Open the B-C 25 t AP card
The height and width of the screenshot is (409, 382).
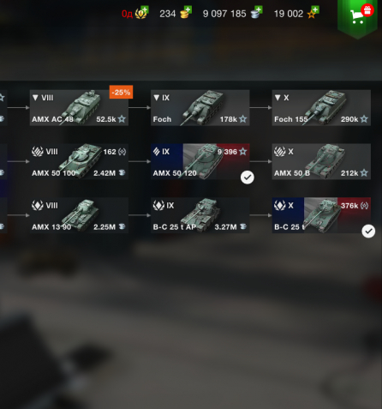pos(200,215)
